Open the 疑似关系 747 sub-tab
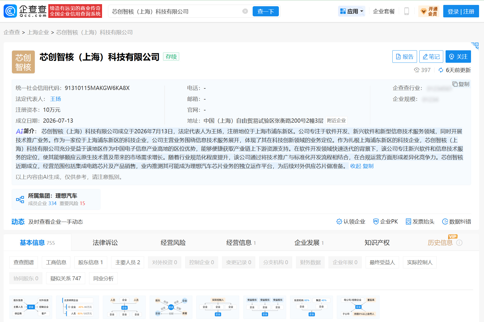Viewport: 484px width, 322px height. [x=66, y=278]
